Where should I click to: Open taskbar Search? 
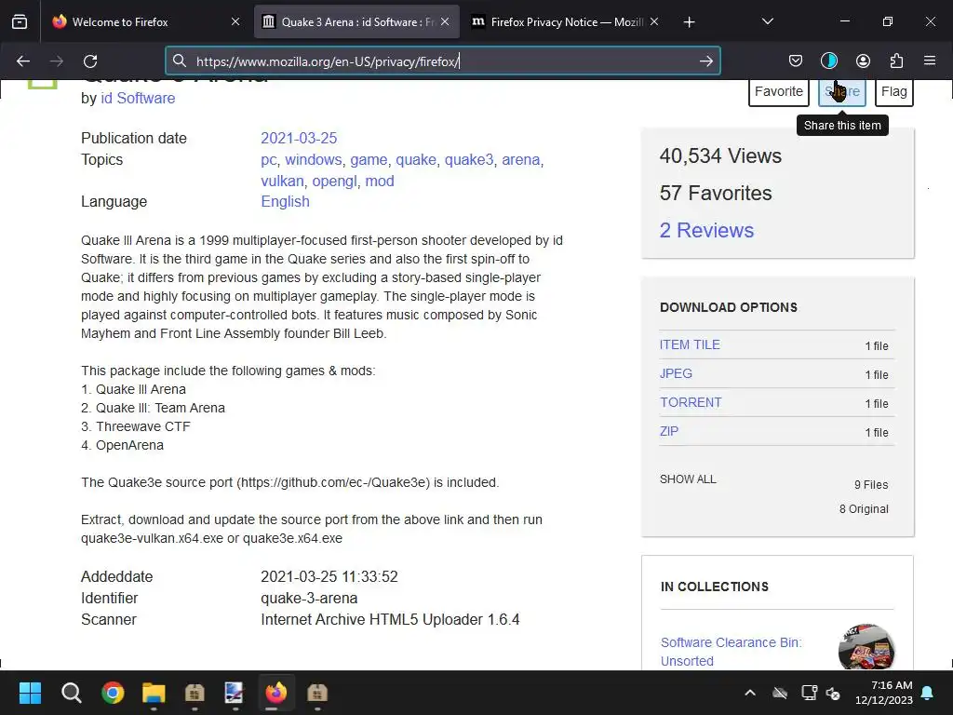[x=71, y=693]
